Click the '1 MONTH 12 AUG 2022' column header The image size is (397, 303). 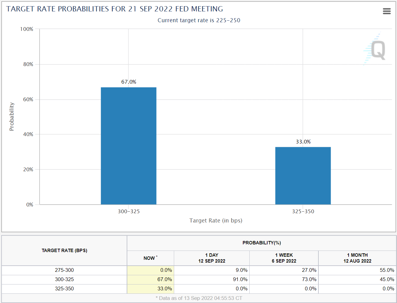[x=358, y=258]
